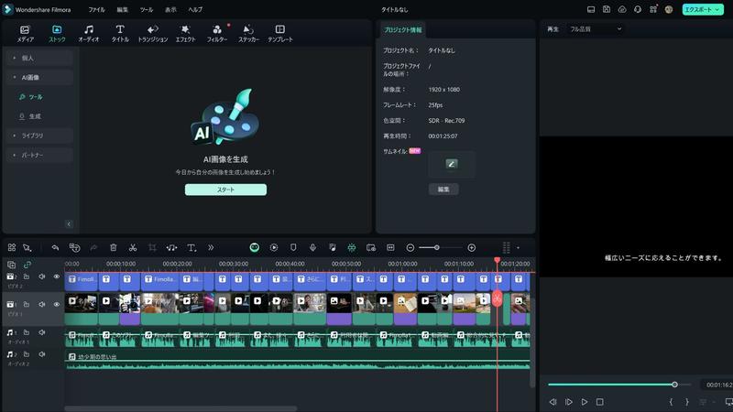Screen dimensions: 733x412
Task: Toggle the green auto-link chain icon
Action: (x=27, y=265)
